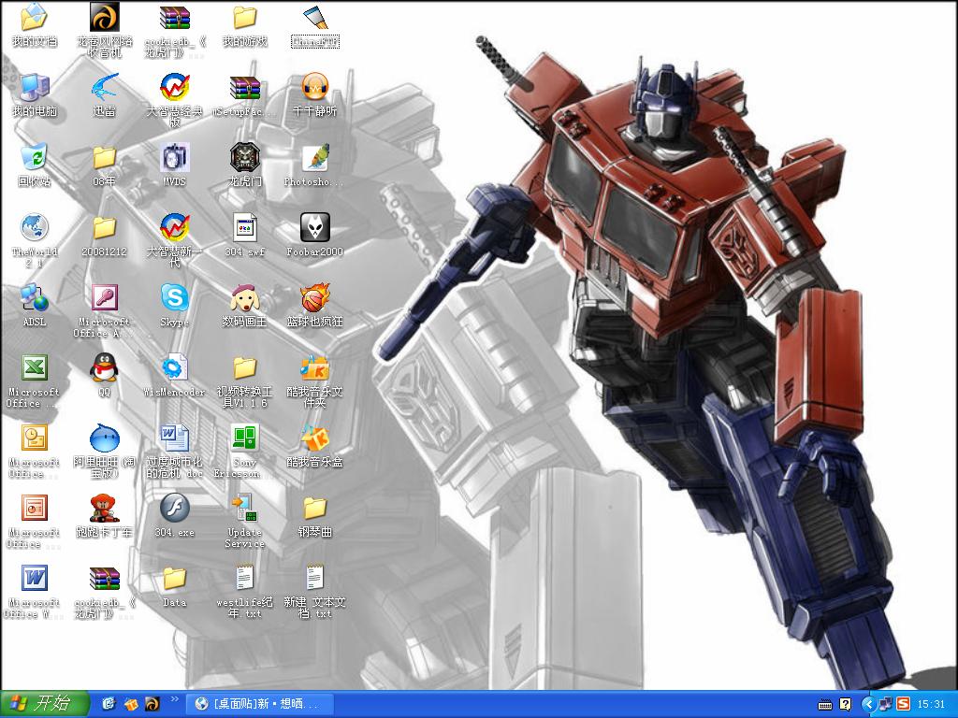Click the 龙虎门 game icon

(245, 158)
